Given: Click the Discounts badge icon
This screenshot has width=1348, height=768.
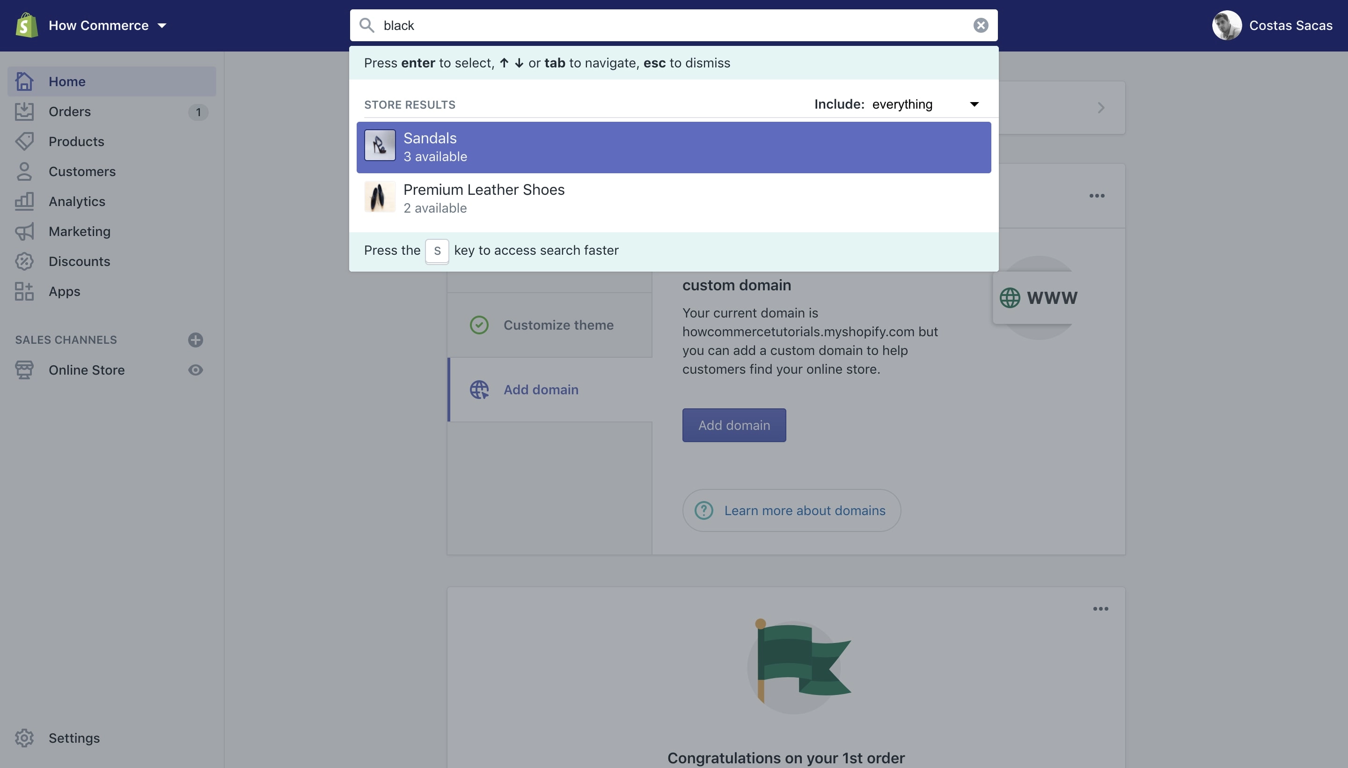Looking at the screenshot, I should [x=24, y=262].
